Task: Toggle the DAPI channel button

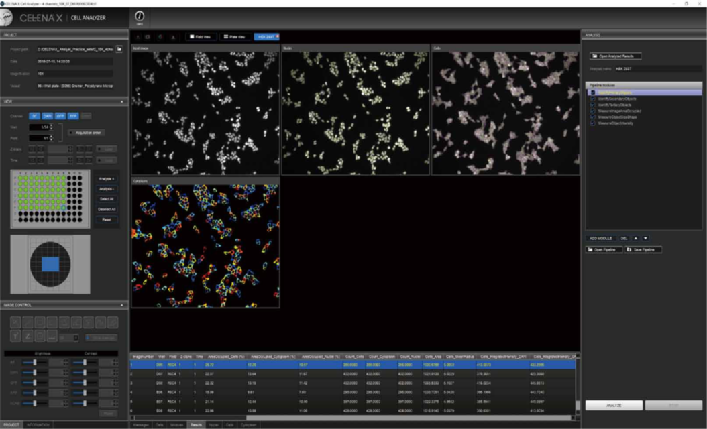Action: click(x=47, y=116)
